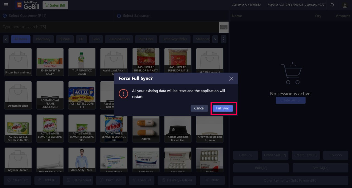Click the sync refresh icon in header
352x188 pixels.
pyautogui.click(x=332, y=5)
